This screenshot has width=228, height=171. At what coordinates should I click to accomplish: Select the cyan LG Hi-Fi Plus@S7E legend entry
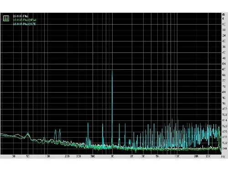tap(24, 24)
